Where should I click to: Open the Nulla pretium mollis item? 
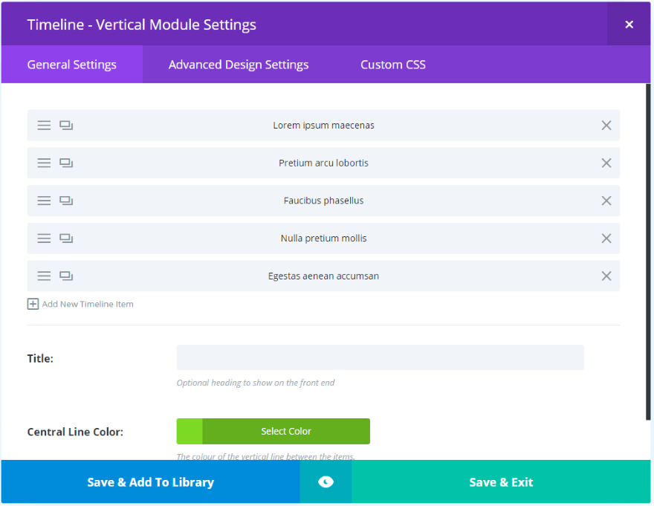tap(324, 239)
